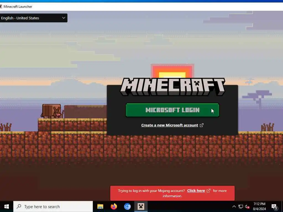The image size is (283, 212).
Task: Click the muted volume tray icon
Action: [x=247, y=206]
